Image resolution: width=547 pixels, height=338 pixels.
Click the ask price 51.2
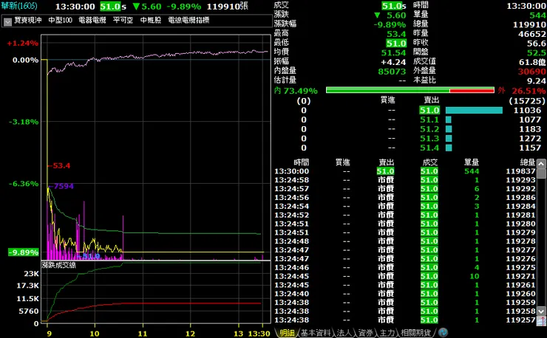429,129
